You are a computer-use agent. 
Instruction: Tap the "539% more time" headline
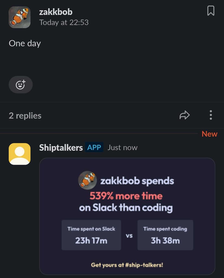tap(126, 196)
